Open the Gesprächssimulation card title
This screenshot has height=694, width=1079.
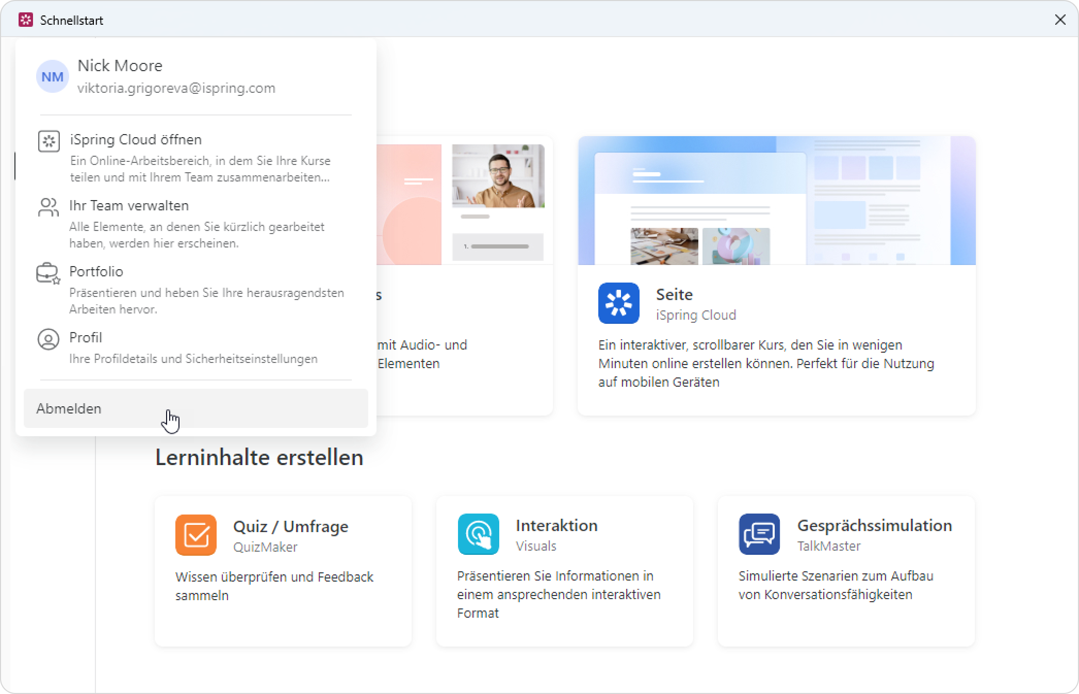875,525
